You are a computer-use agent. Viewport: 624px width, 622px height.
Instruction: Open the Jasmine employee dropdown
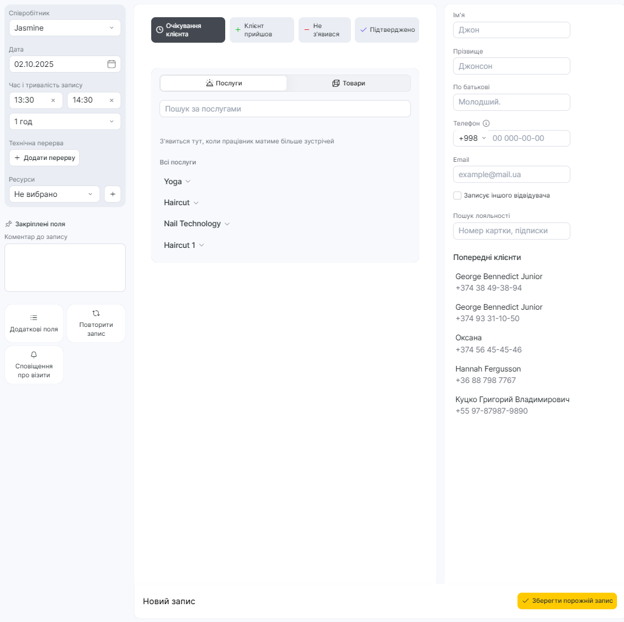pyautogui.click(x=64, y=28)
